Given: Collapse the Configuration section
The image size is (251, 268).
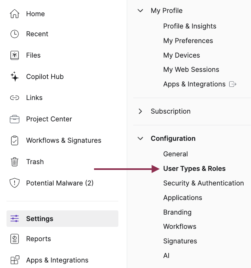Looking at the screenshot, I should click(140, 138).
